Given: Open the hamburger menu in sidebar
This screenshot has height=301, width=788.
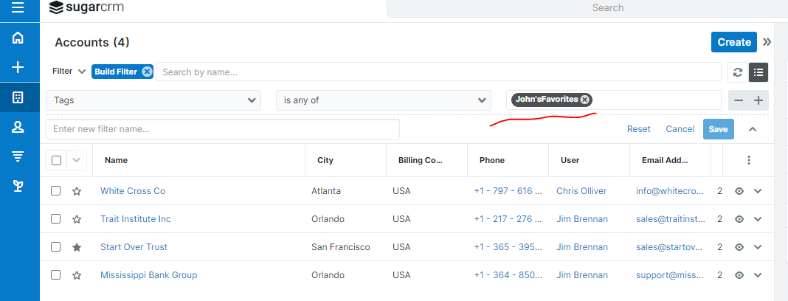Looking at the screenshot, I should click(x=18, y=8).
